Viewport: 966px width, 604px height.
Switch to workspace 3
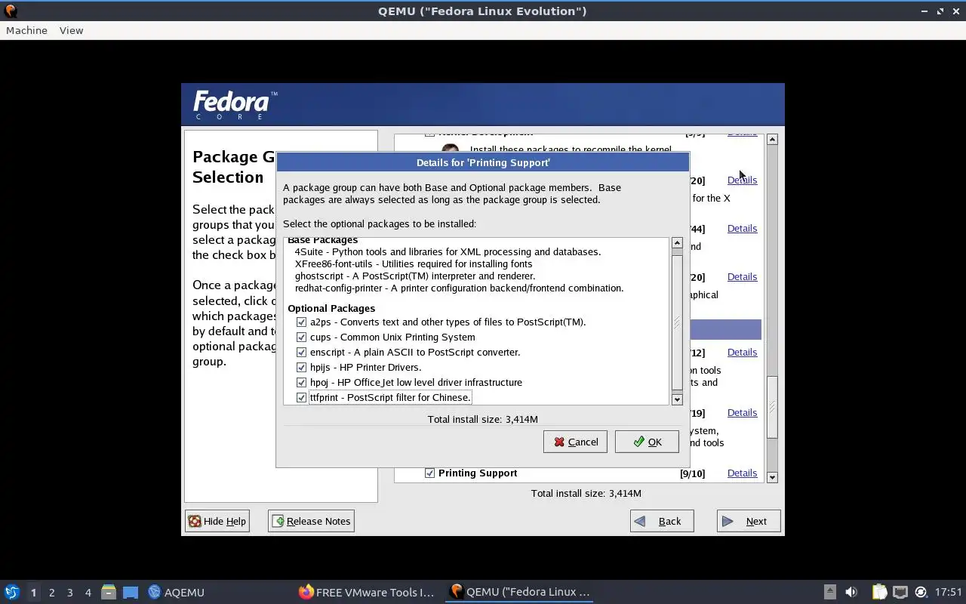coord(69,593)
